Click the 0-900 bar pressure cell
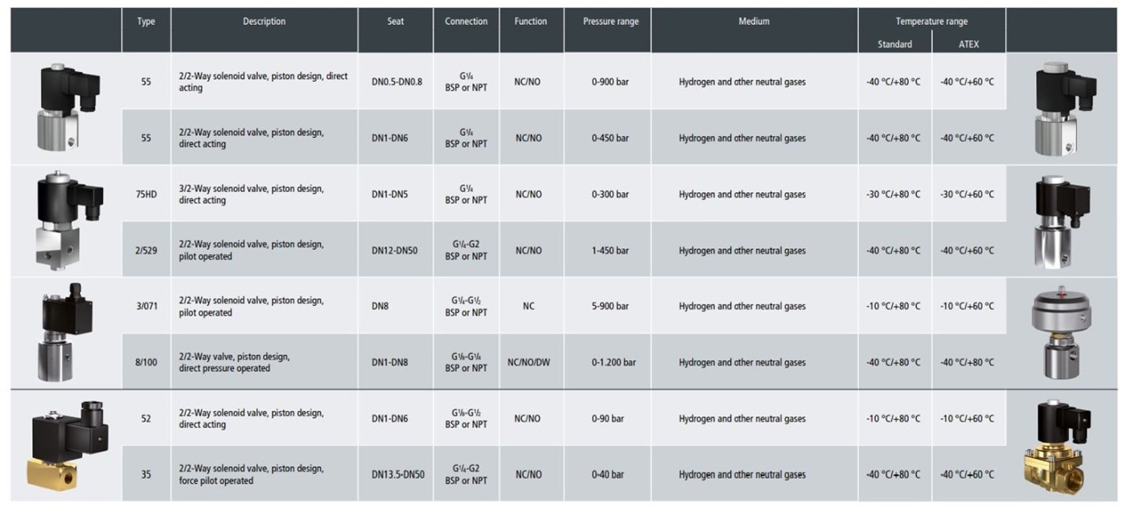 click(x=610, y=82)
